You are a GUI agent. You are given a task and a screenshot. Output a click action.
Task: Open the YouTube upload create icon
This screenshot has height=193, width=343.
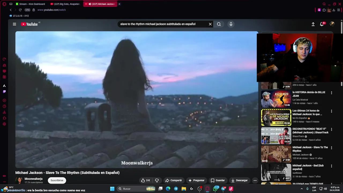click(313, 24)
